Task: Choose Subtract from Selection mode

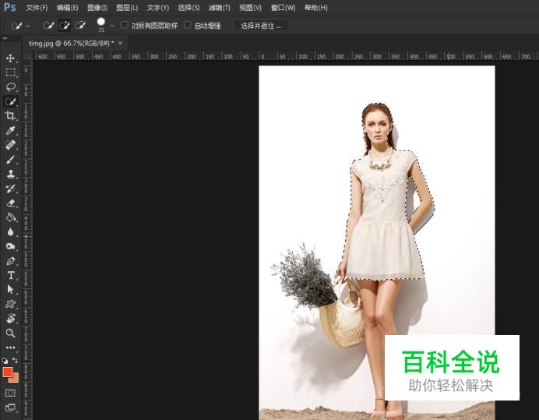Action: point(80,26)
